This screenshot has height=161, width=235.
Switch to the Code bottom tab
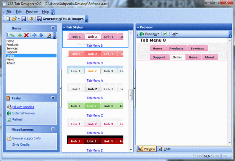[164, 149]
